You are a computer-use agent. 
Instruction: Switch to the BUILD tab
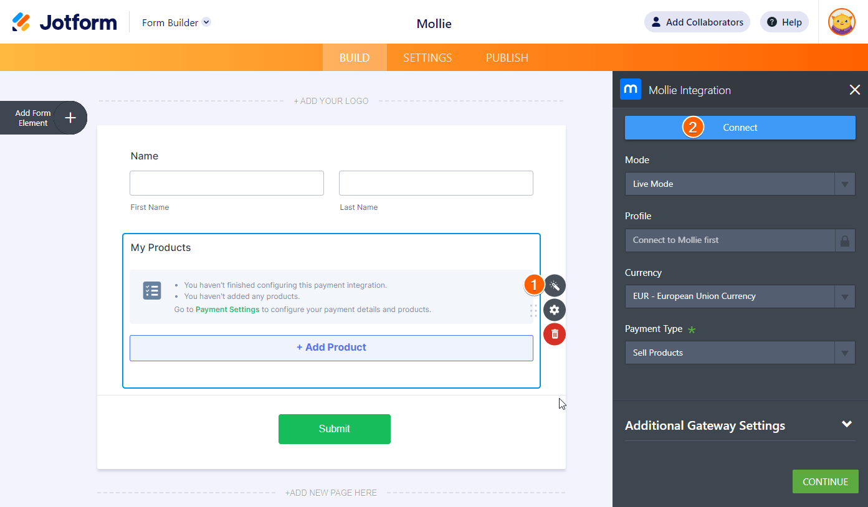point(355,57)
